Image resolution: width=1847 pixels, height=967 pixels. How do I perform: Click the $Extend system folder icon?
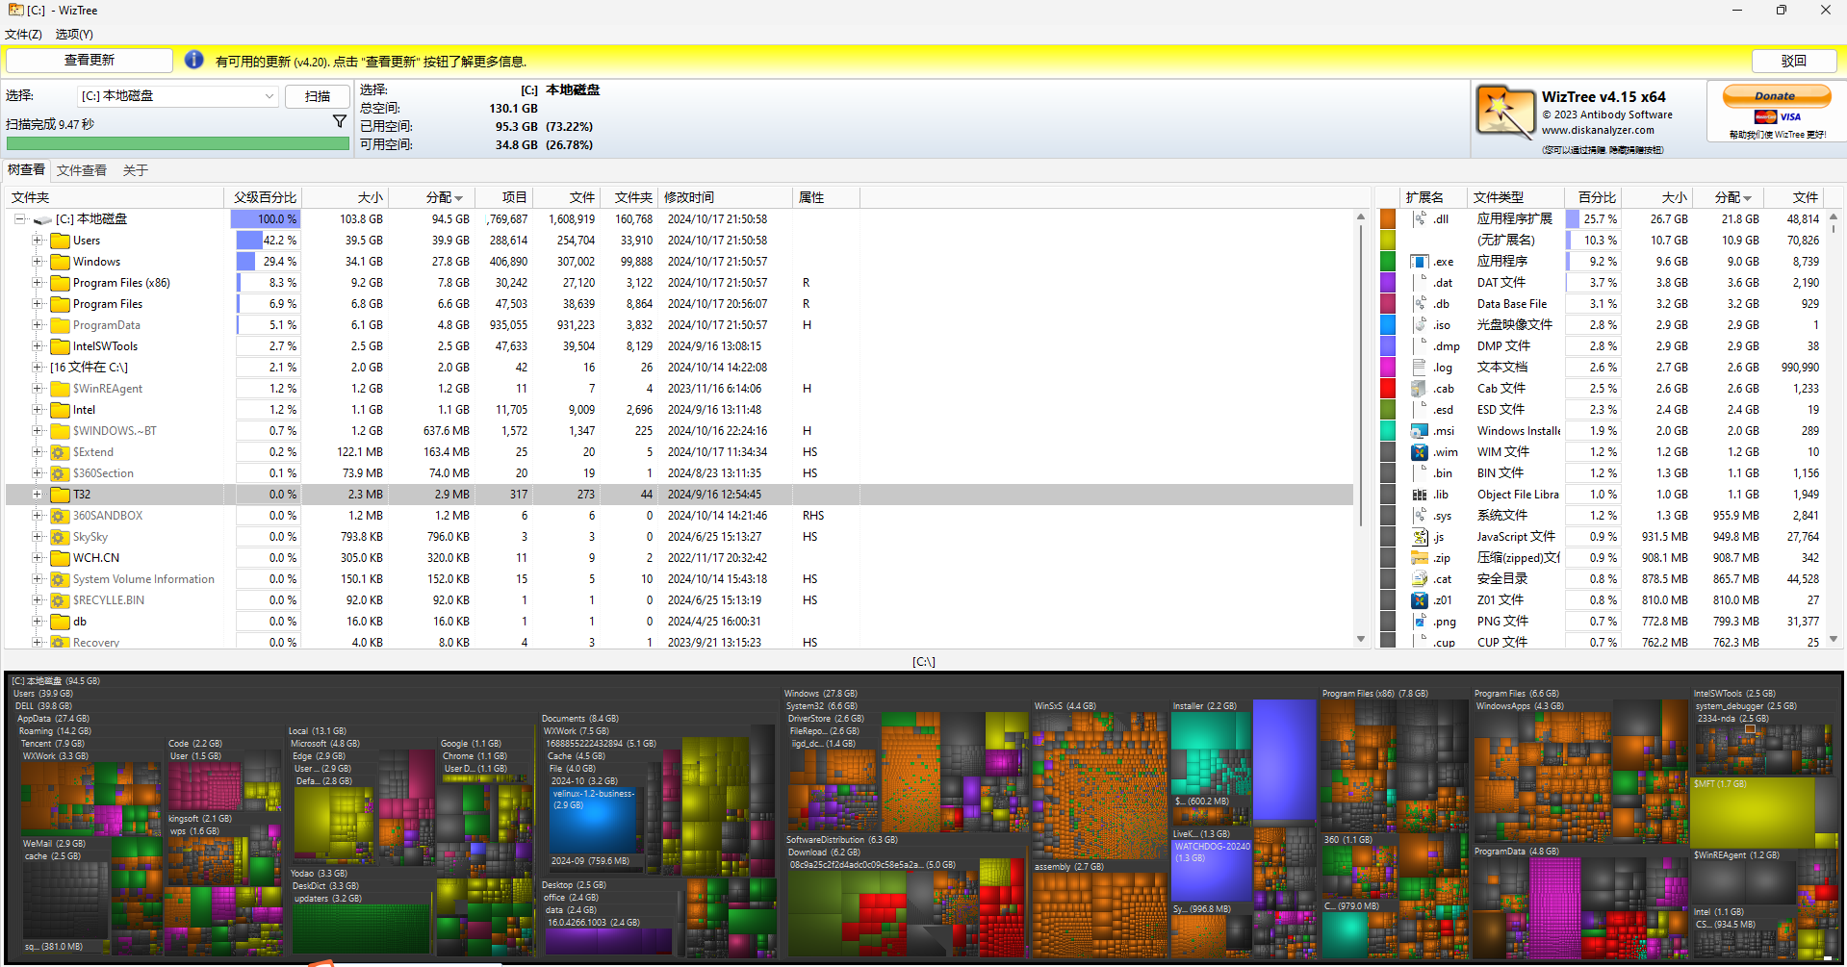tap(60, 452)
